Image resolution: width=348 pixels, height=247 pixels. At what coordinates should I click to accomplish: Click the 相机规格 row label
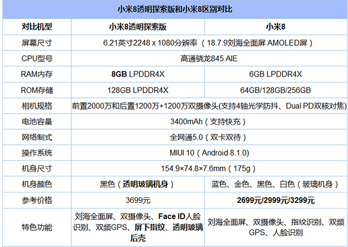(x=37, y=106)
